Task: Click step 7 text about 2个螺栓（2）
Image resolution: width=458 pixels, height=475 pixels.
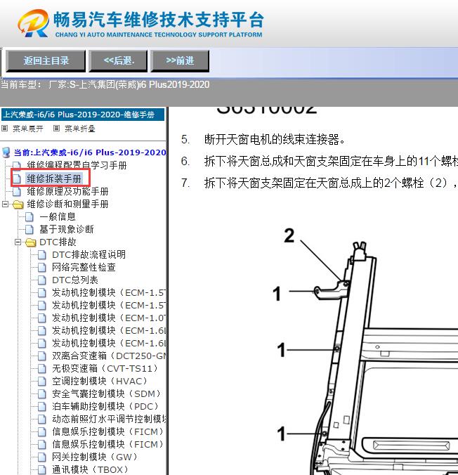Action: pos(331,183)
